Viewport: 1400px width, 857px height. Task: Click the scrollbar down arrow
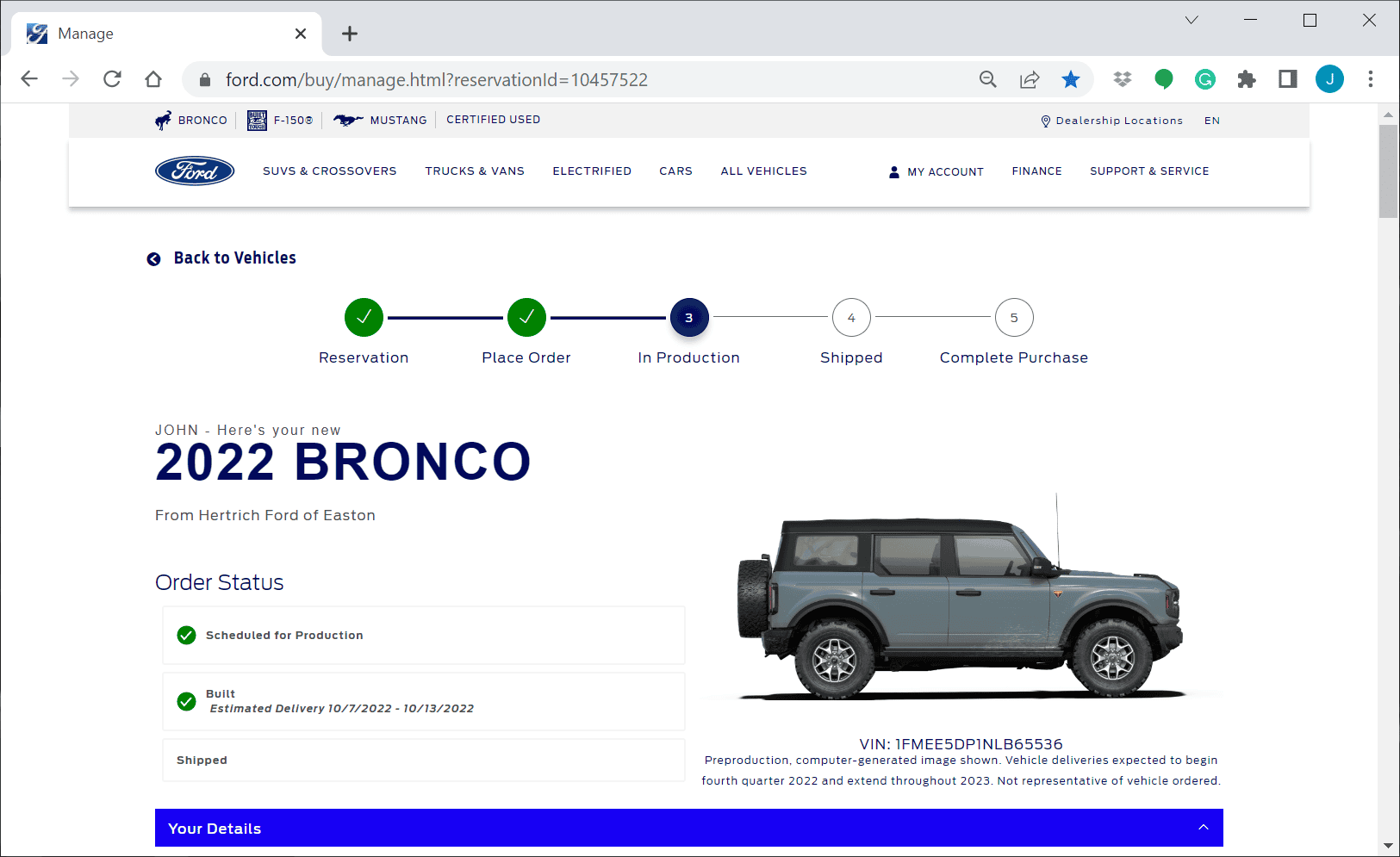click(x=1388, y=846)
